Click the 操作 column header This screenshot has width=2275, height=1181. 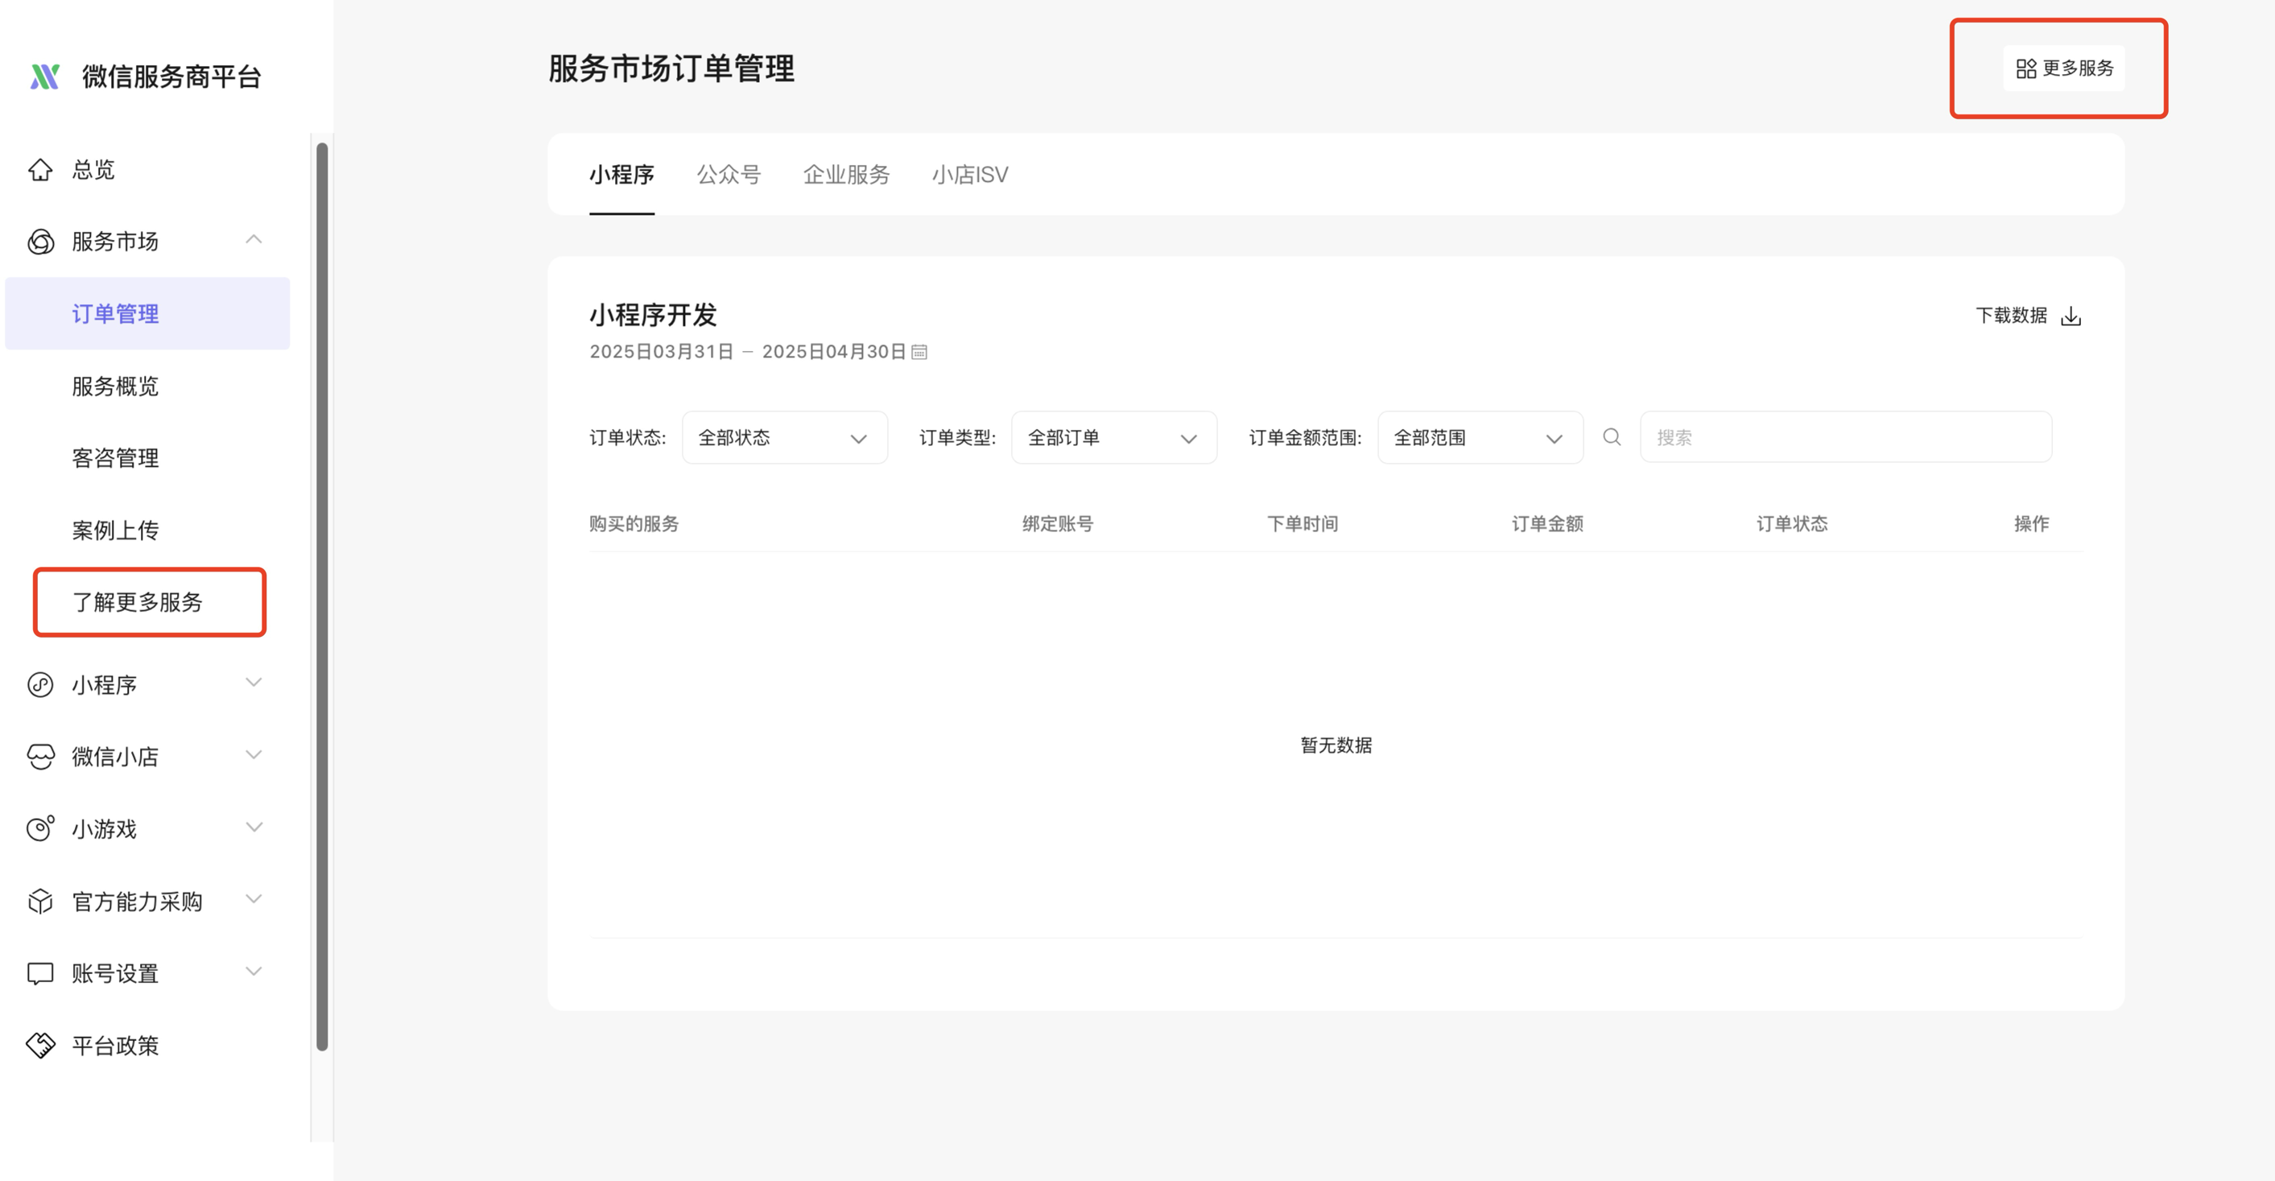click(x=2031, y=524)
